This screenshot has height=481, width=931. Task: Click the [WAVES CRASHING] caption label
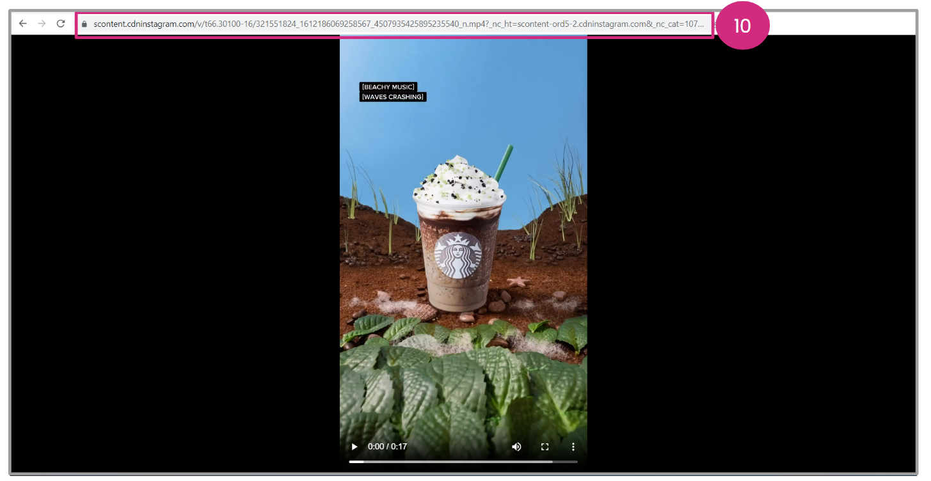coord(392,97)
